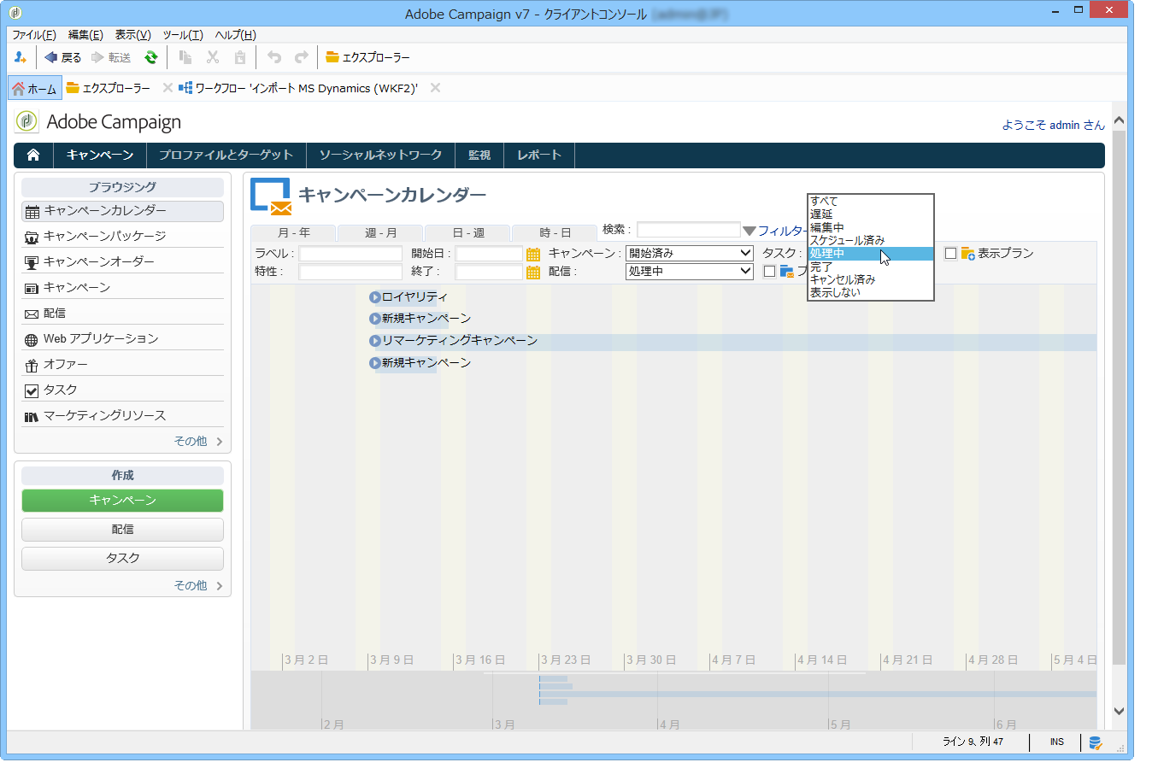This screenshot has height=780, width=1158.
Task: Open the 監視 navigation tab
Action: (479, 155)
